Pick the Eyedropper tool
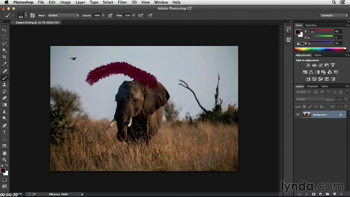Image resolution: width=350 pixels, height=197 pixels. [4, 64]
